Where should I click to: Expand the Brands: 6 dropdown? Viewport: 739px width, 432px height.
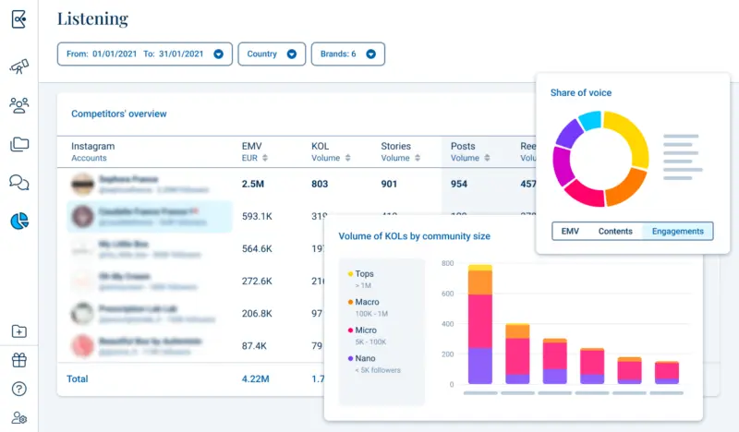347,54
